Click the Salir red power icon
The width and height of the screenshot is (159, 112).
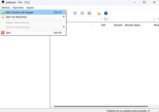point(3,33)
